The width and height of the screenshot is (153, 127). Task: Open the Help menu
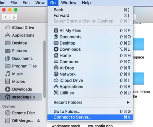click(86, 3)
